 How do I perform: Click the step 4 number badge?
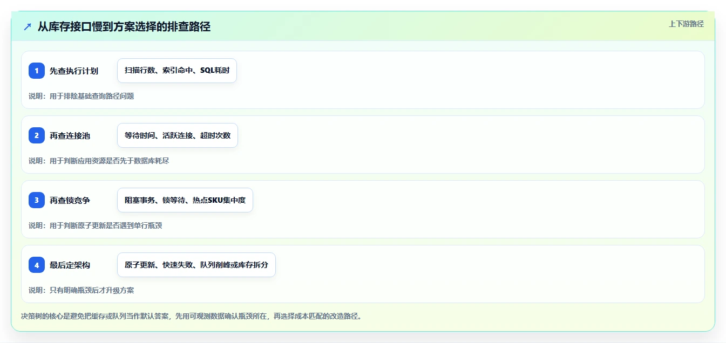37,265
